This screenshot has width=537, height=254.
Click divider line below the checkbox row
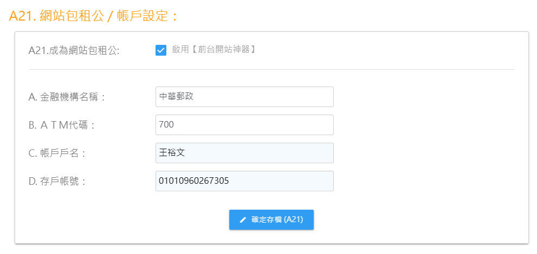pyautogui.click(x=271, y=69)
